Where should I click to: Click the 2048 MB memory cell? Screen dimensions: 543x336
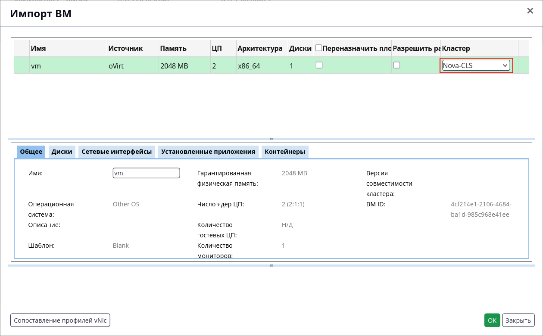coord(184,66)
